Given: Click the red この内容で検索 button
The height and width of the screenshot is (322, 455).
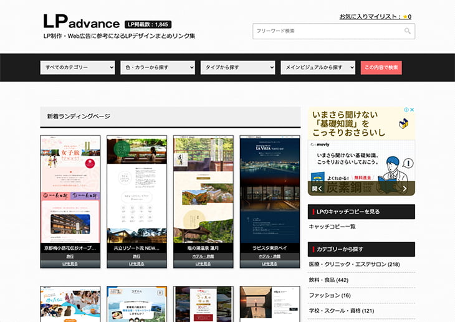Looking at the screenshot, I should 381,67.
